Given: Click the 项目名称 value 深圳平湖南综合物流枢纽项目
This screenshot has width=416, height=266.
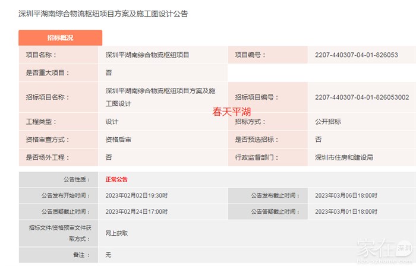Looking at the screenshot, I should [147, 55].
